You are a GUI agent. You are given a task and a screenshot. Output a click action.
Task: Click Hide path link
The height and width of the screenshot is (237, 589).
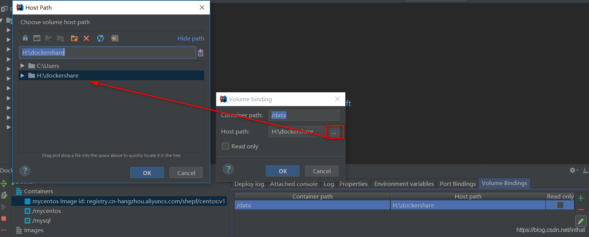tap(191, 38)
